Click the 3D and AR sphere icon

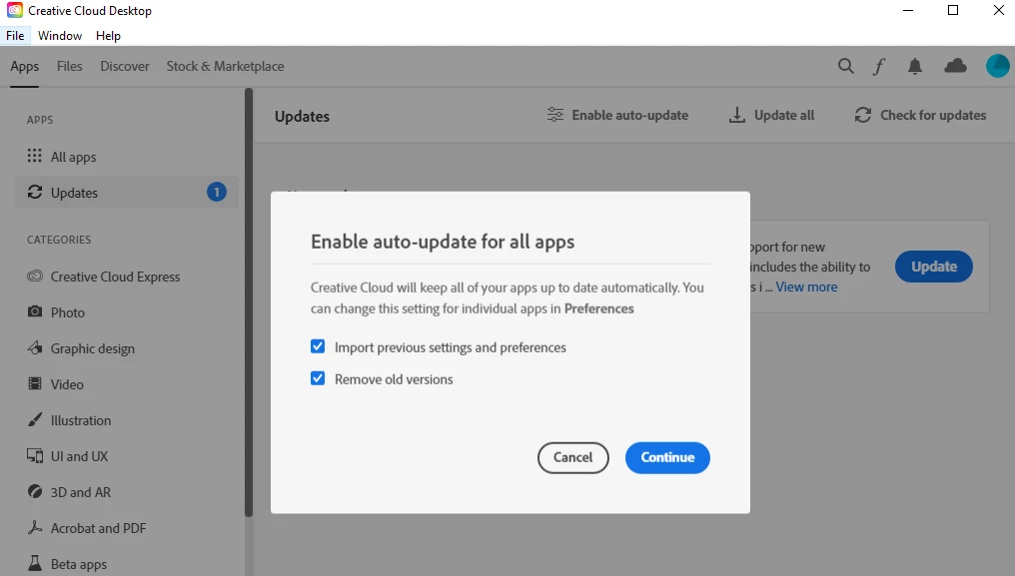34,492
